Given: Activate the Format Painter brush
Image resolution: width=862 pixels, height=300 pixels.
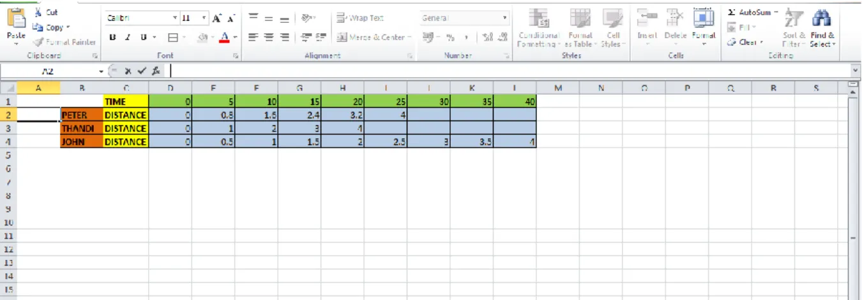Looking at the screenshot, I should 64,42.
